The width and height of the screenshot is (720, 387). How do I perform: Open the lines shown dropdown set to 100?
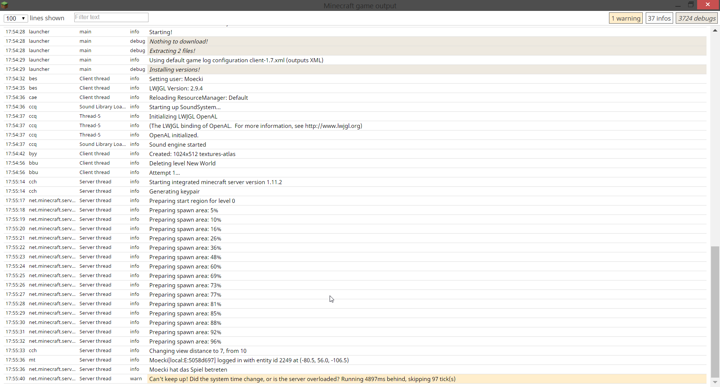[16, 18]
